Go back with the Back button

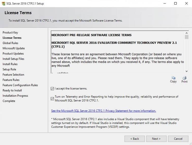point(135,139)
